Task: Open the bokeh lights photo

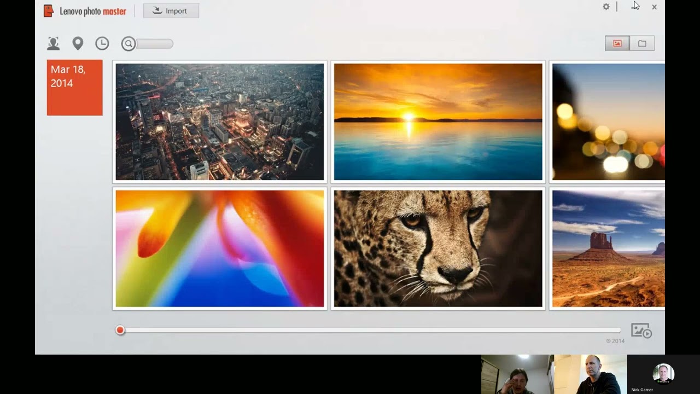Action: (608, 121)
